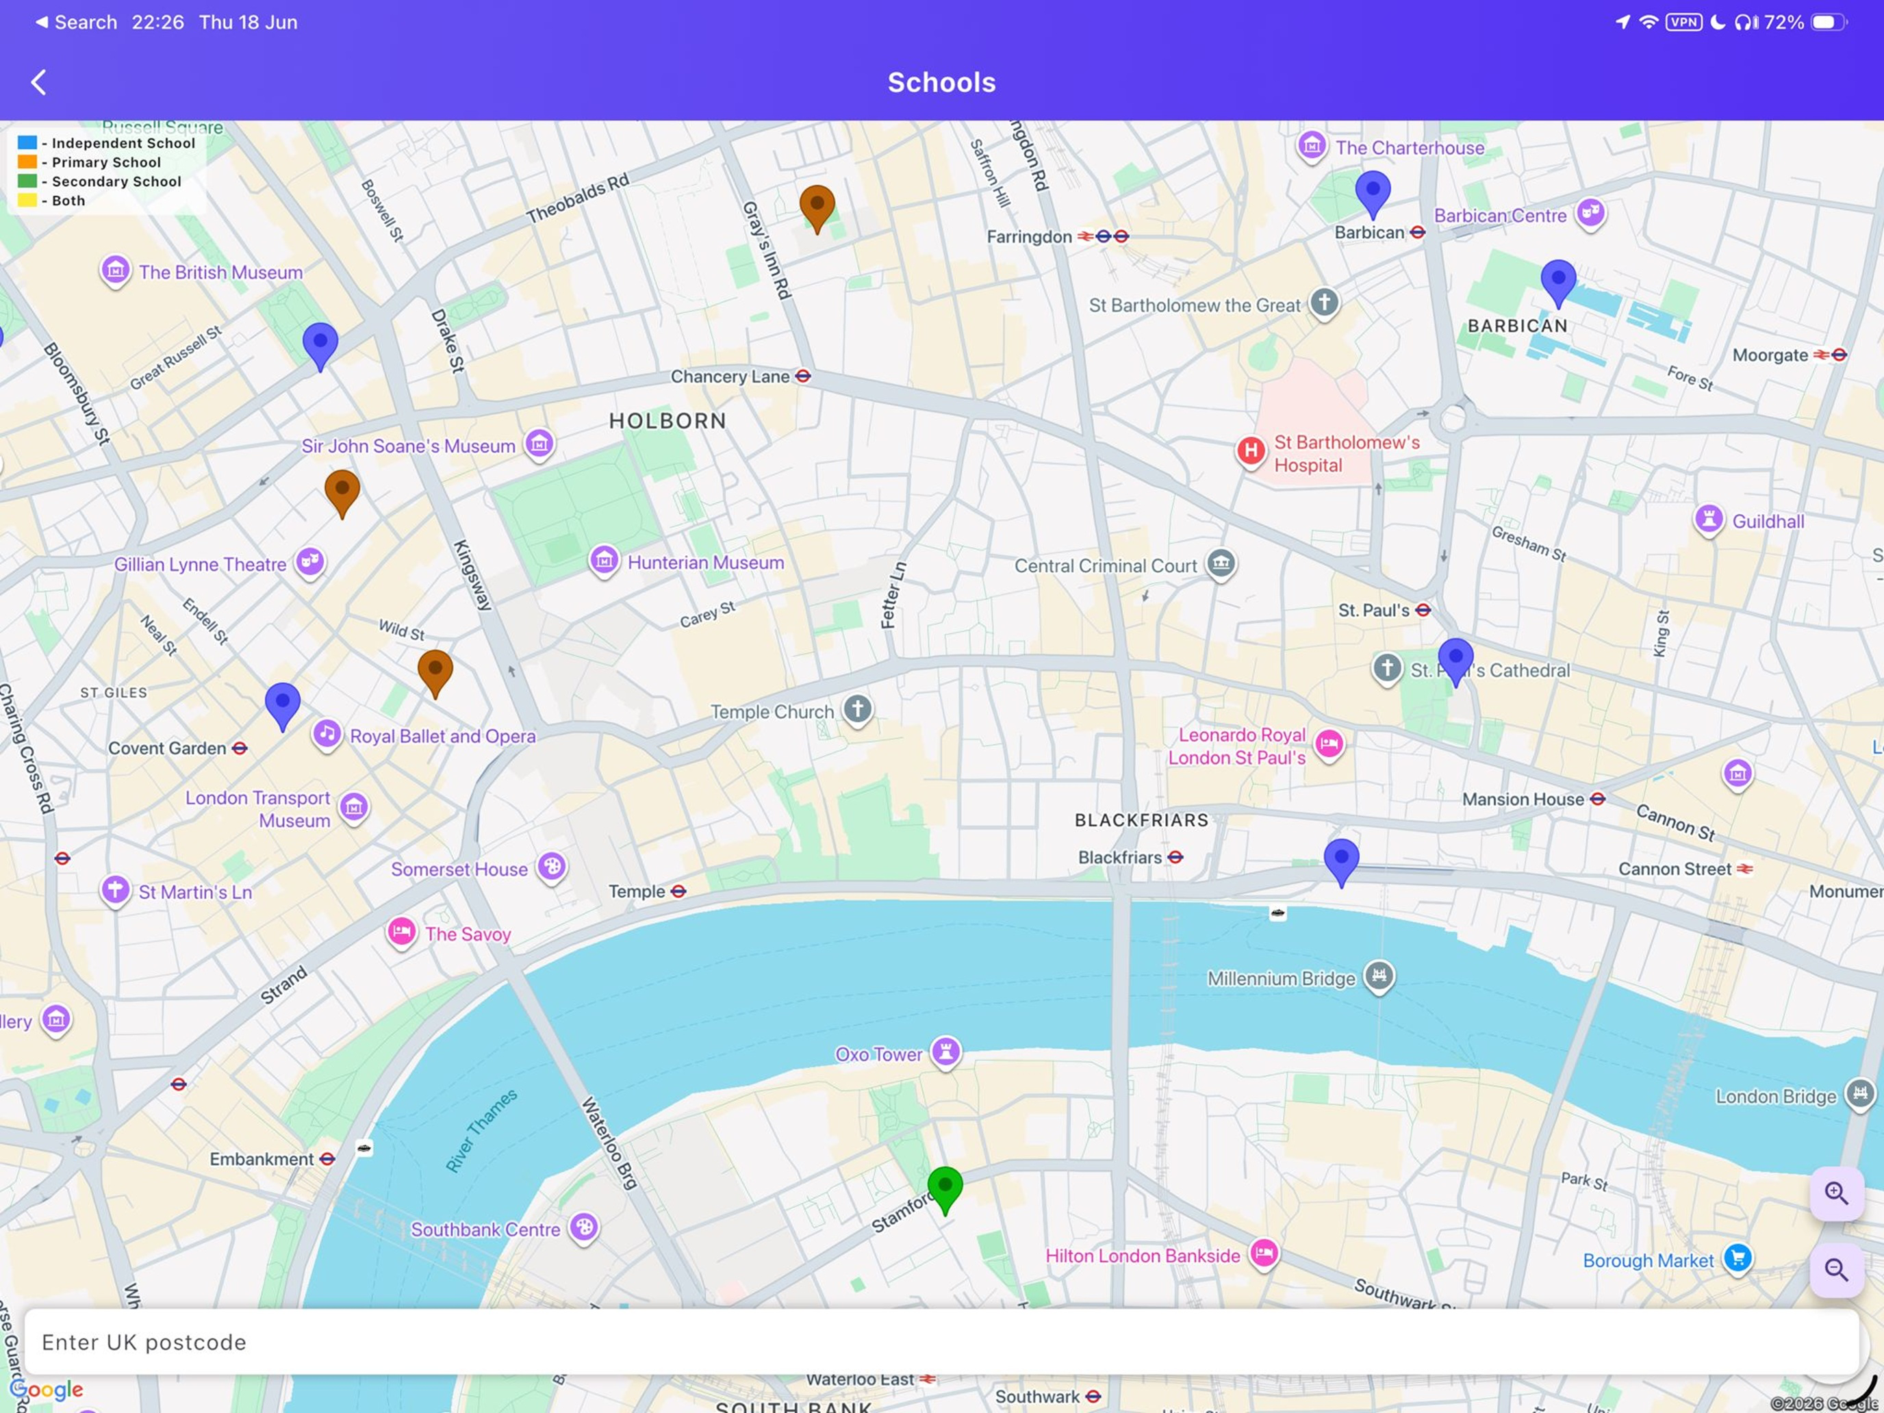Image resolution: width=1884 pixels, height=1413 pixels.
Task: Tap the Schools page title
Action: pyautogui.click(x=942, y=83)
